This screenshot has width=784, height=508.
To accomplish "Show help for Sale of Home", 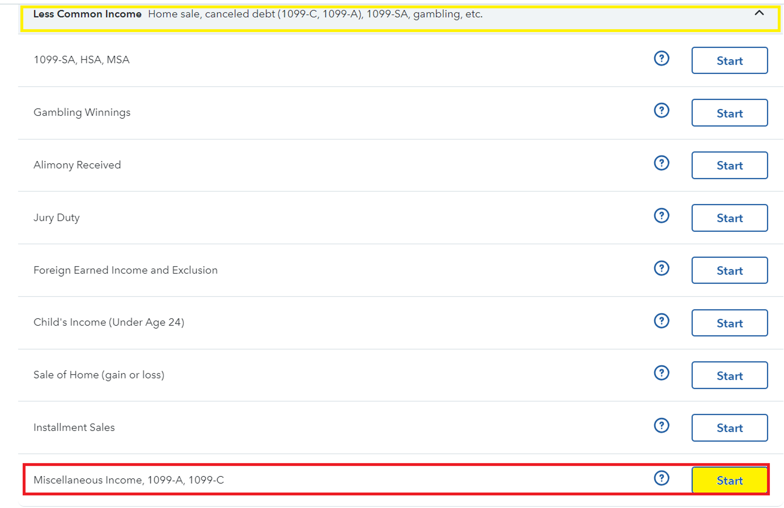I will tap(661, 373).
